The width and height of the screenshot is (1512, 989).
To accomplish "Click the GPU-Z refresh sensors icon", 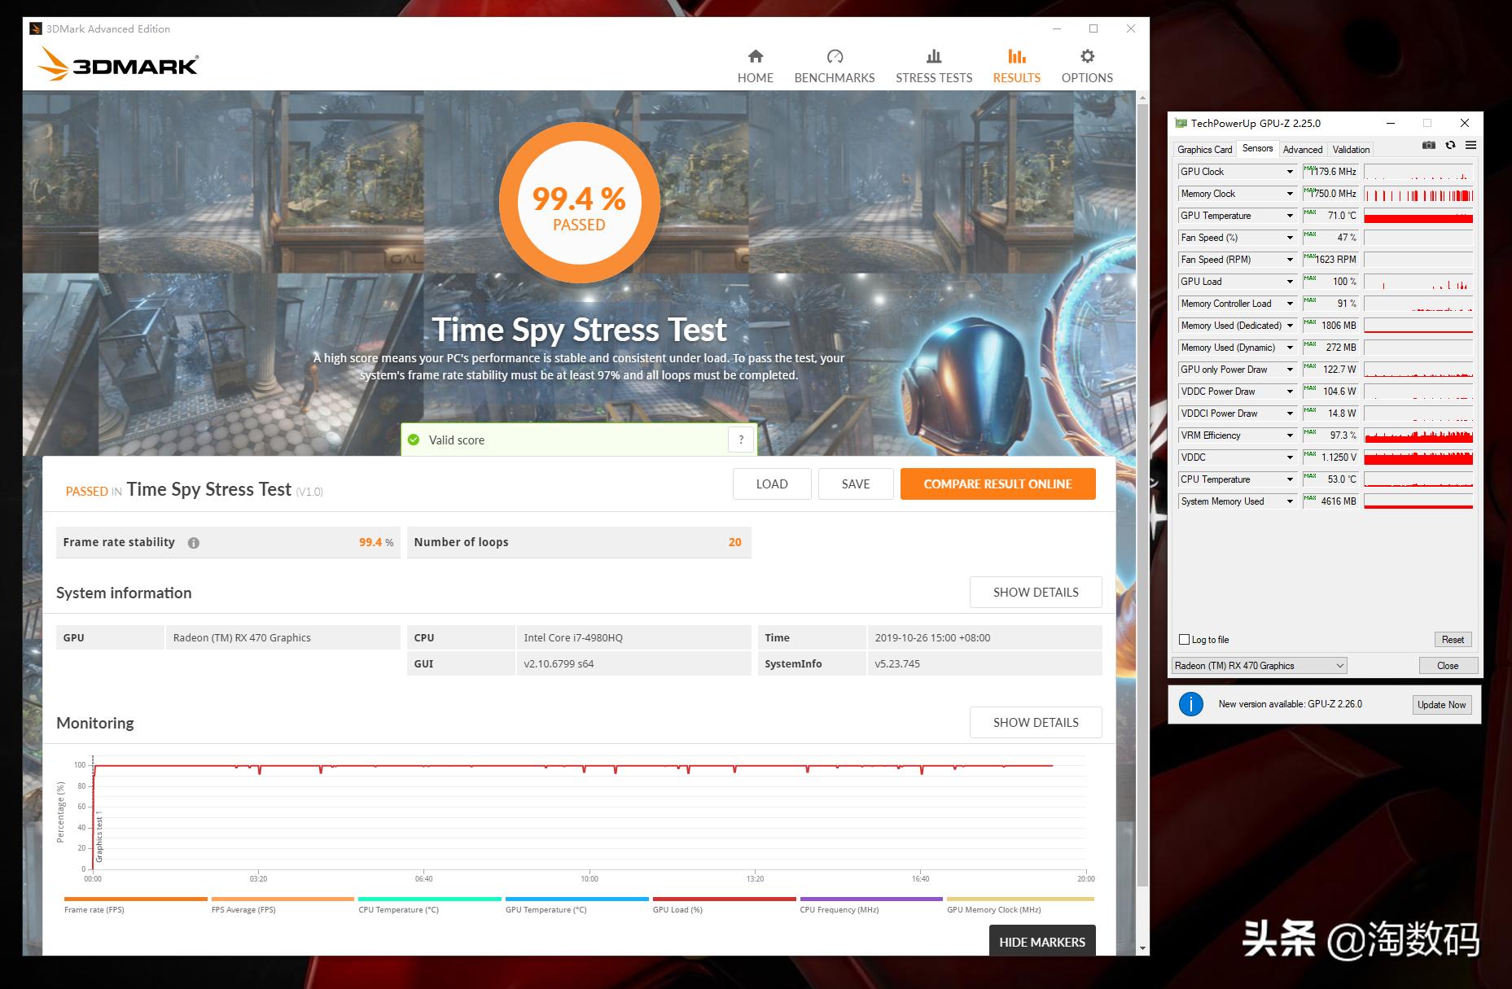I will tap(1450, 145).
